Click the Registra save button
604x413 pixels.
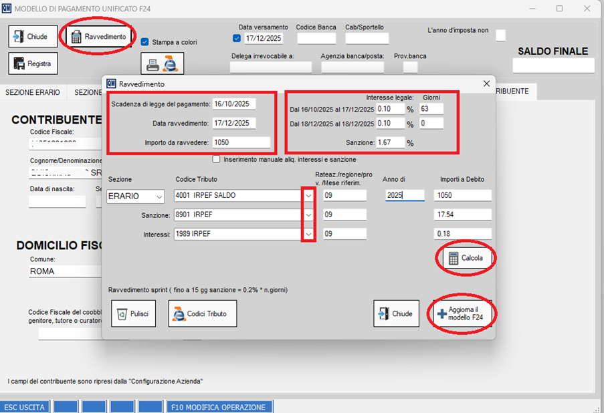coord(33,63)
